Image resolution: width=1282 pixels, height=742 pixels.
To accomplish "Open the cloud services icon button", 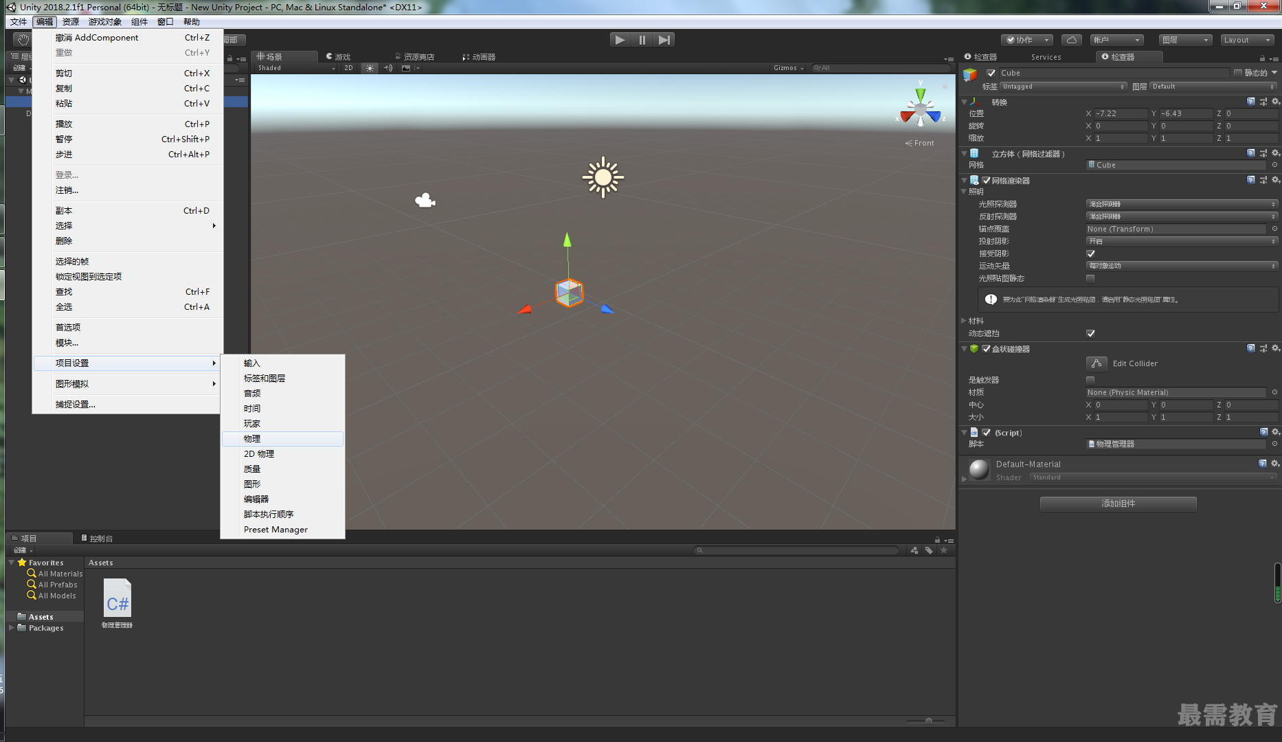I will click(x=1071, y=40).
